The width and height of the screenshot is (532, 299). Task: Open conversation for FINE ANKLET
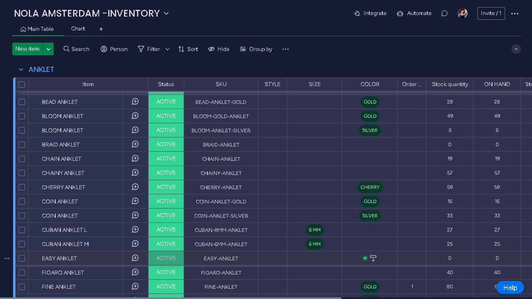pyautogui.click(x=135, y=287)
